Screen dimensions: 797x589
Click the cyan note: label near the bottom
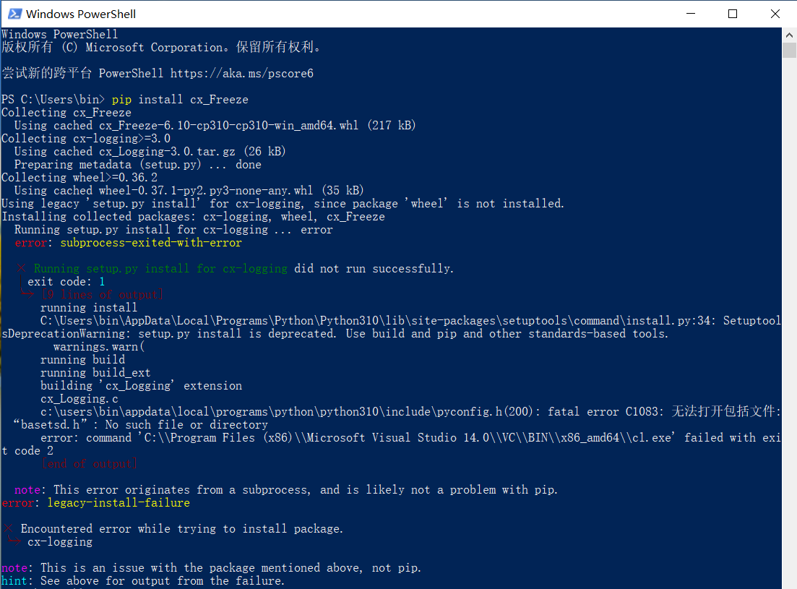pyautogui.click(x=16, y=567)
